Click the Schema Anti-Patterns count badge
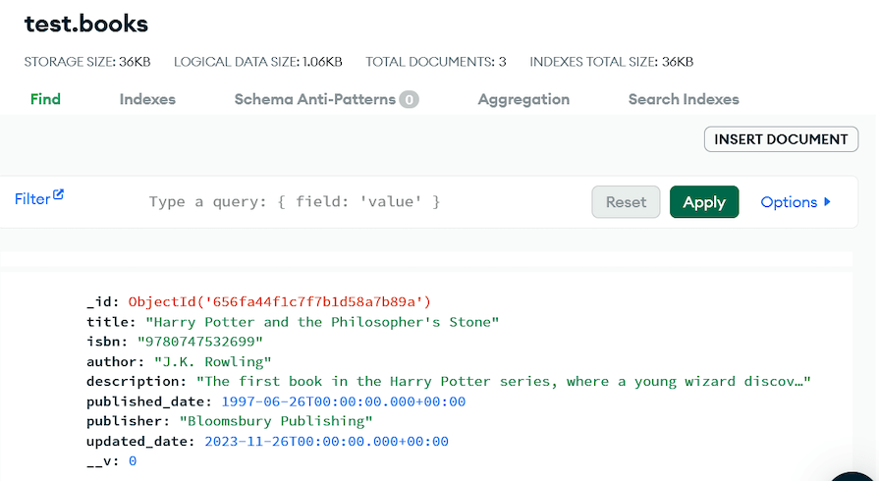 coord(409,100)
